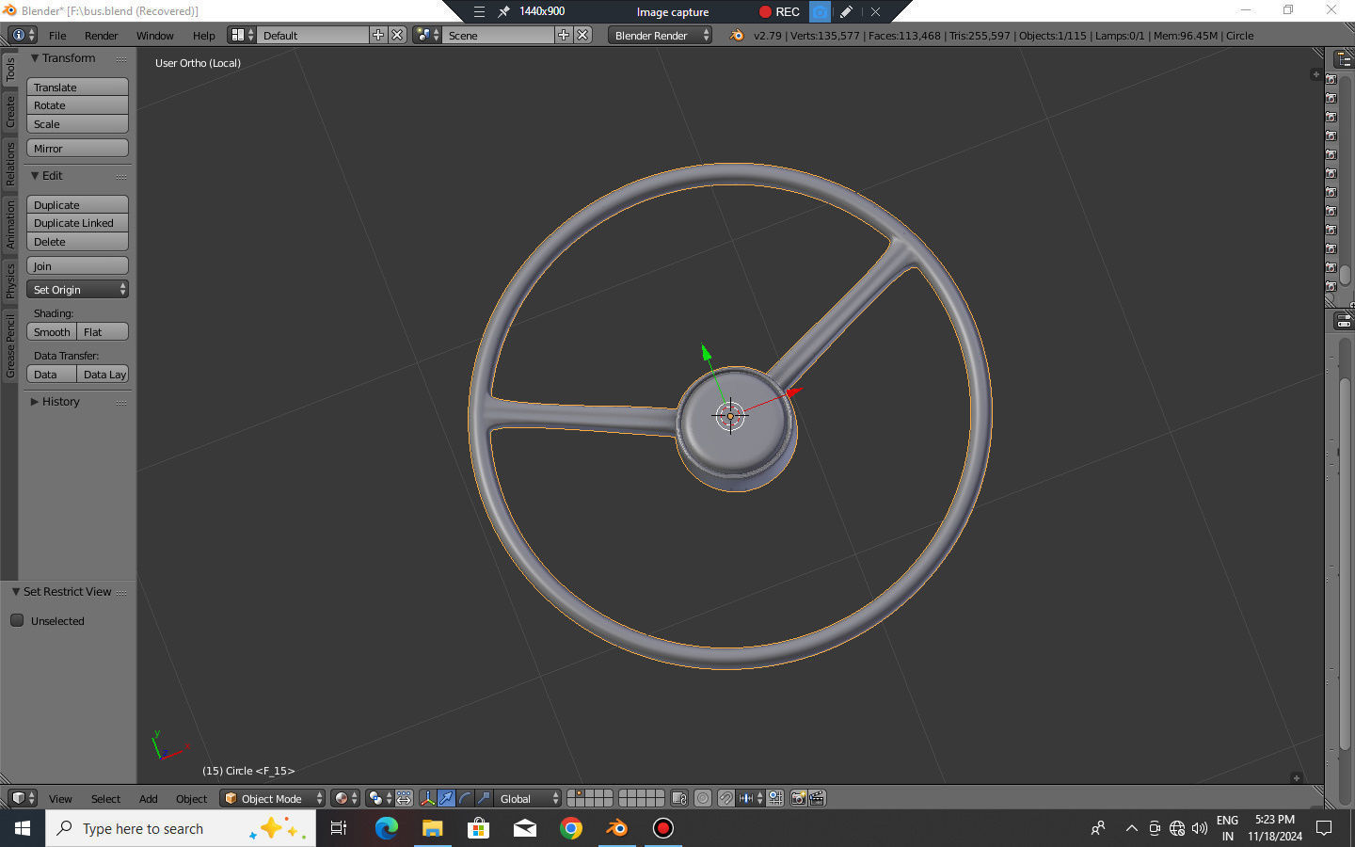This screenshot has height=847, width=1355.
Task: Click the Task View icon on the taskbar
Action: coord(339,828)
